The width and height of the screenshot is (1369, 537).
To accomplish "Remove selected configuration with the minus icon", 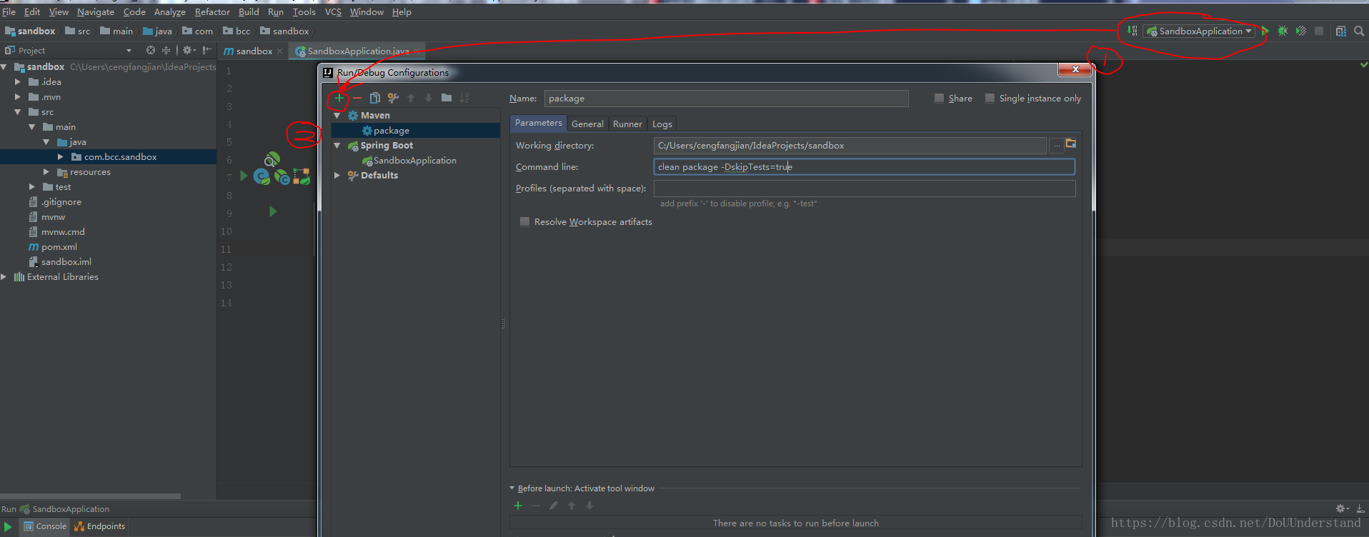I will pos(357,98).
